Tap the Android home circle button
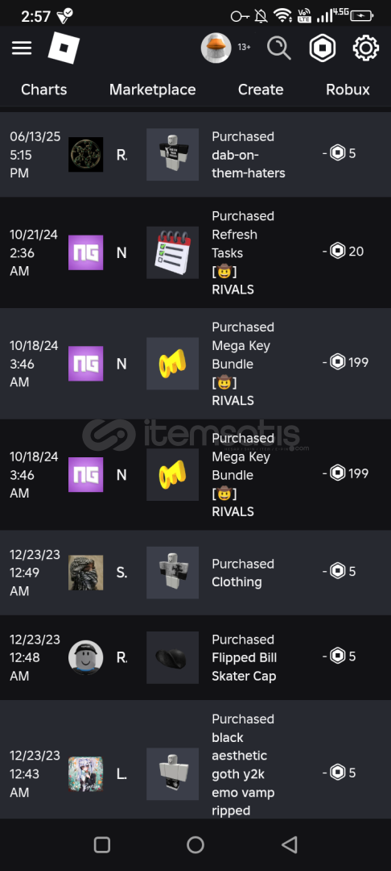Image resolution: width=391 pixels, height=871 pixels. [x=195, y=845]
